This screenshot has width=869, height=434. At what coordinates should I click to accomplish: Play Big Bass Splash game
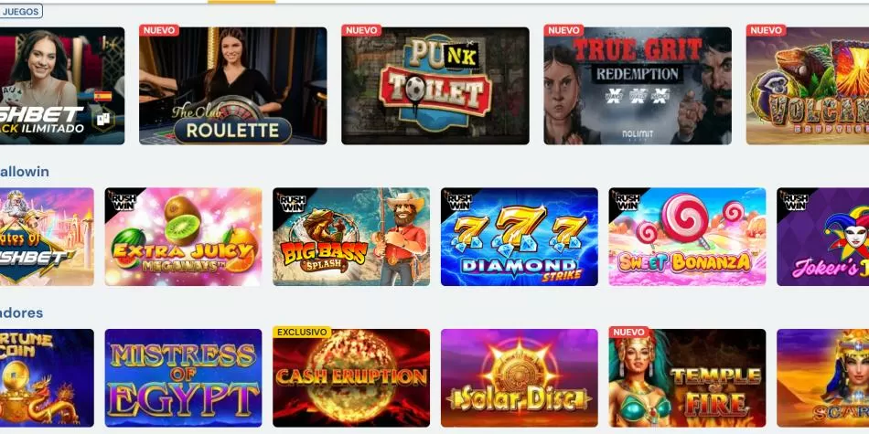point(351,237)
